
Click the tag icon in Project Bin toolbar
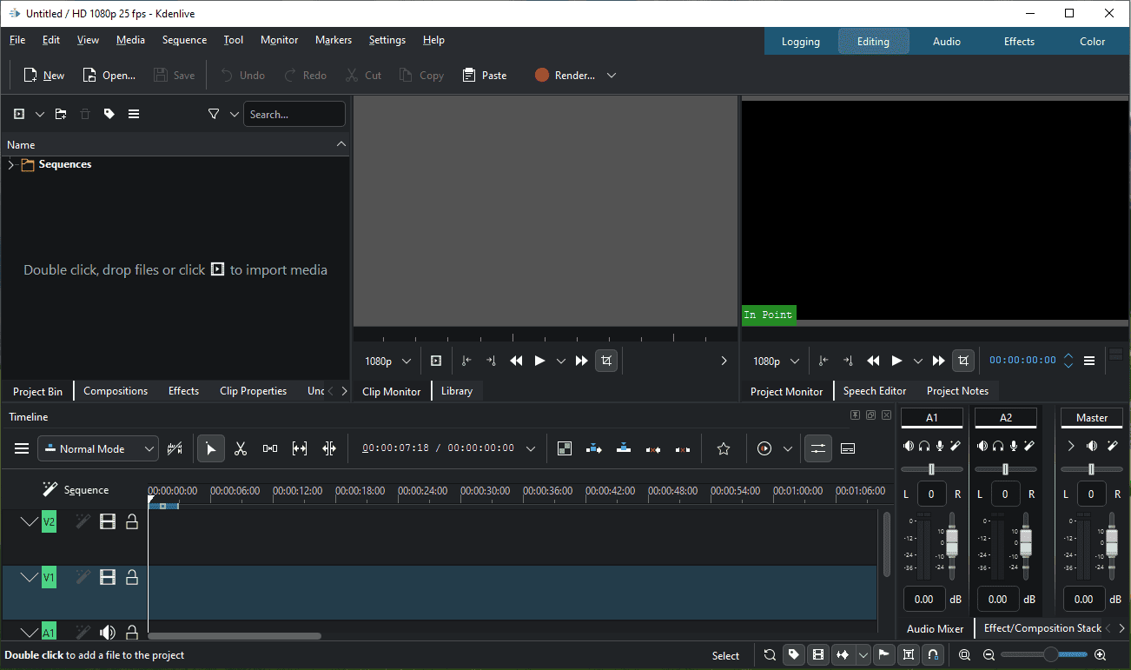(x=109, y=114)
